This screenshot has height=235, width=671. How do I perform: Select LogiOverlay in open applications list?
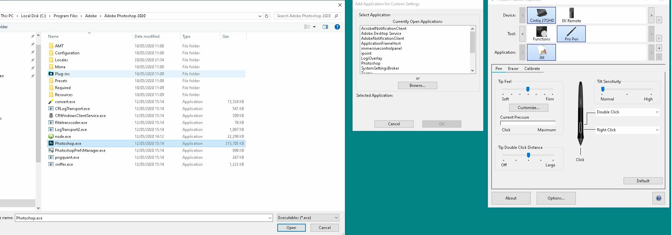pyautogui.click(x=371, y=58)
